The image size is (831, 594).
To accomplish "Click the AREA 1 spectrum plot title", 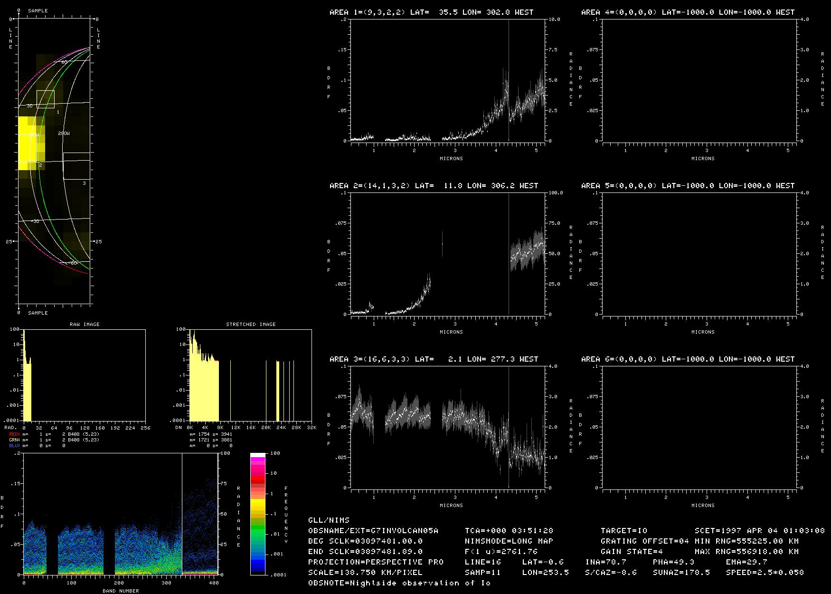I will (431, 12).
